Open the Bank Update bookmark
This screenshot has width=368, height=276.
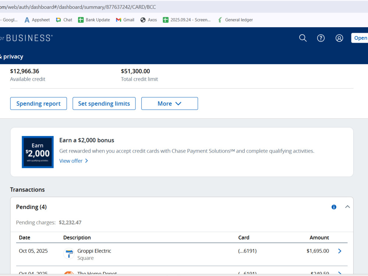point(94,20)
